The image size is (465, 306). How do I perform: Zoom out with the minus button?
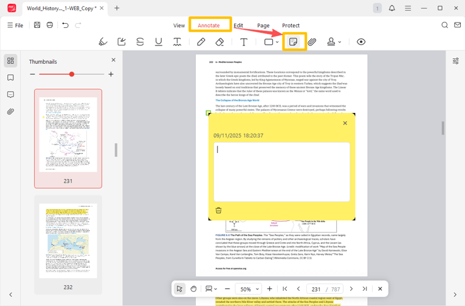pos(227,288)
